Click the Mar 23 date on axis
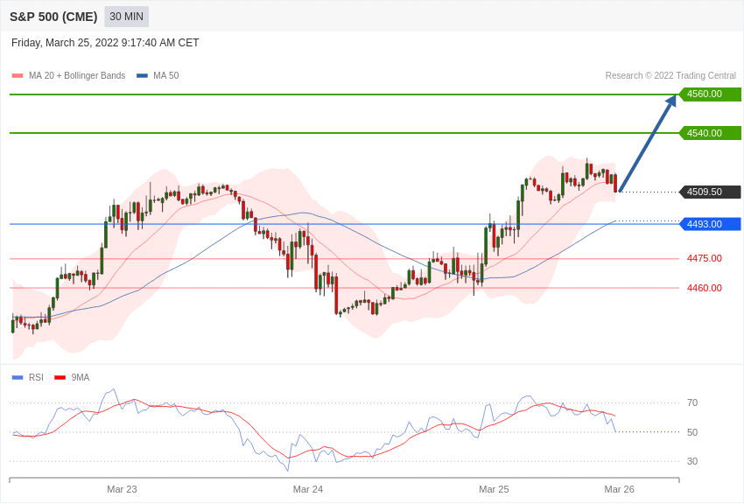The width and height of the screenshot is (744, 504). coord(122,489)
